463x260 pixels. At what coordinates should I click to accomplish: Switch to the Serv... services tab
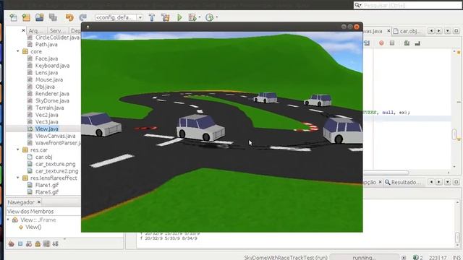tap(57, 30)
